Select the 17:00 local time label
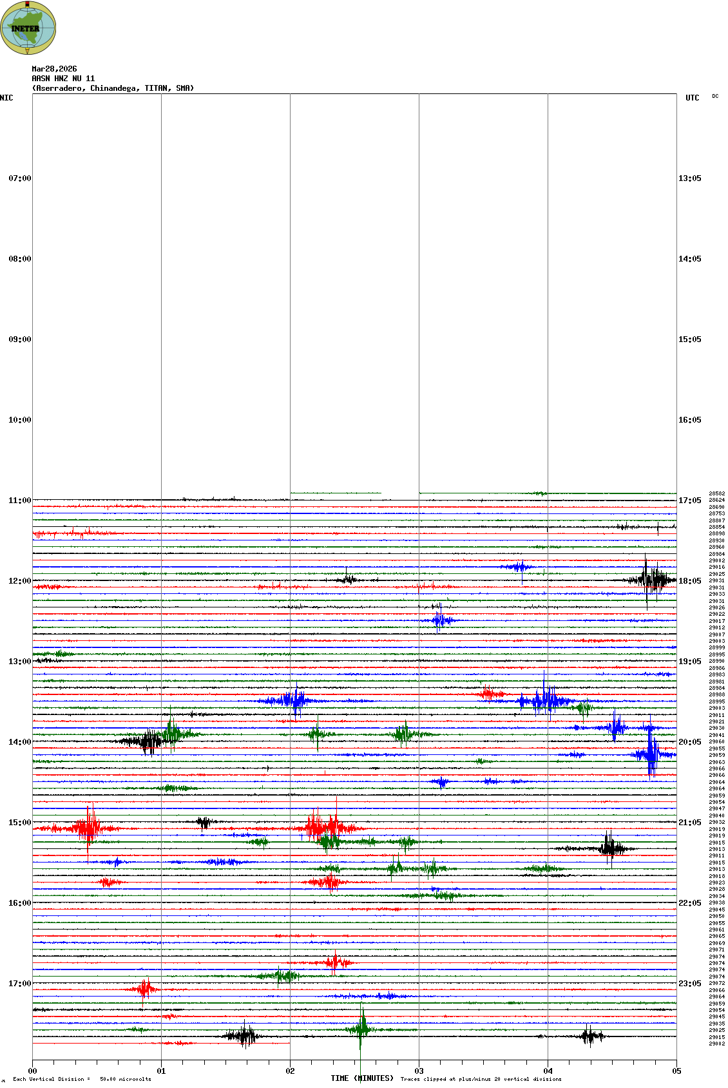 tap(19, 984)
